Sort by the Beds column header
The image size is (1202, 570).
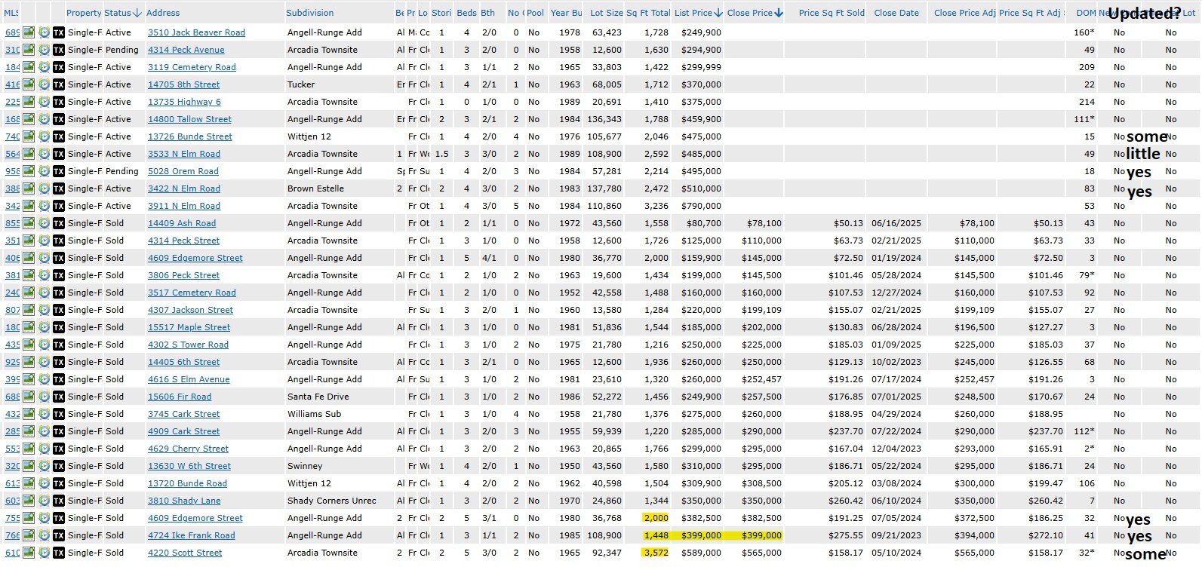tap(467, 13)
